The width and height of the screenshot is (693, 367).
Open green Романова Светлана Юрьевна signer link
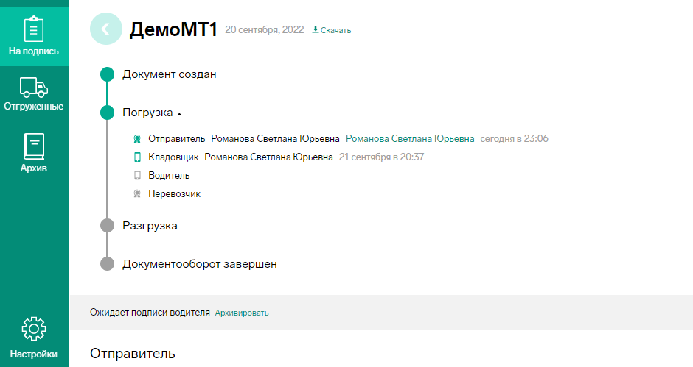pos(410,139)
